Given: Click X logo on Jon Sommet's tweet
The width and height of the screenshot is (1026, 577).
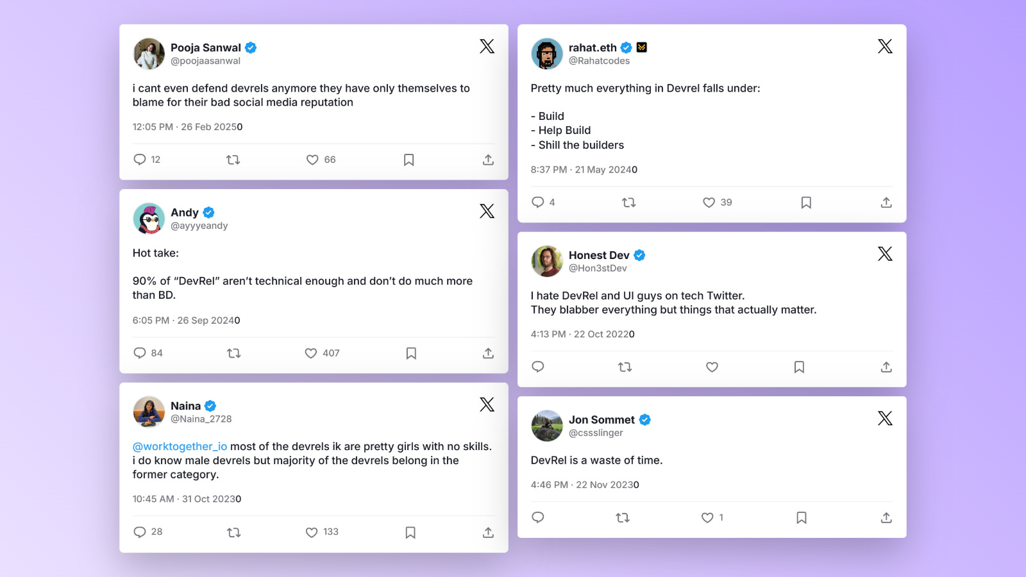Looking at the screenshot, I should (x=885, y=419).
